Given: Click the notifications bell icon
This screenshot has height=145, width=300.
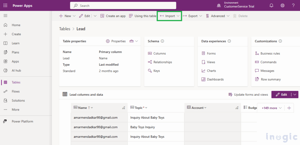Looking at the screenshot, I should click(271, 6).
